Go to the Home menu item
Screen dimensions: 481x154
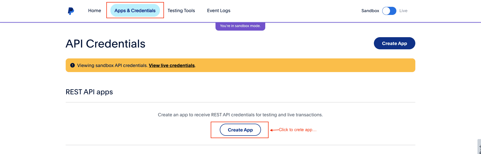point(94,11)
